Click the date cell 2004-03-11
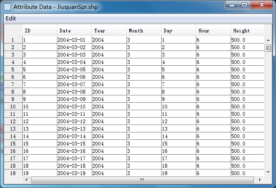276x188 pixels. (x=75, y=114)
